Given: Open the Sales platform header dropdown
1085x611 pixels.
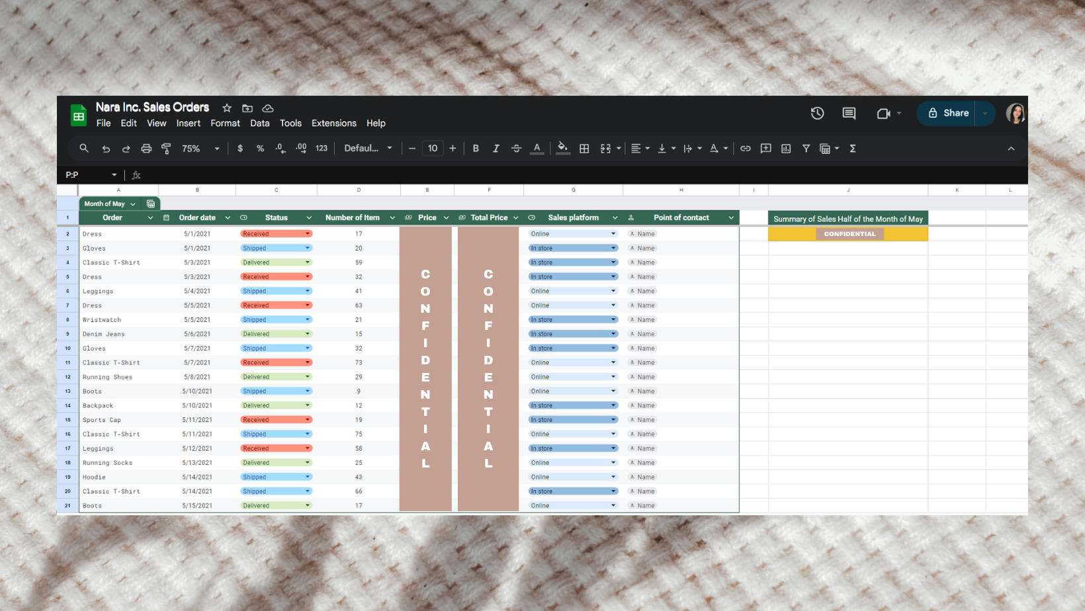Looking at the screenshot, I should tap(615, 218).
